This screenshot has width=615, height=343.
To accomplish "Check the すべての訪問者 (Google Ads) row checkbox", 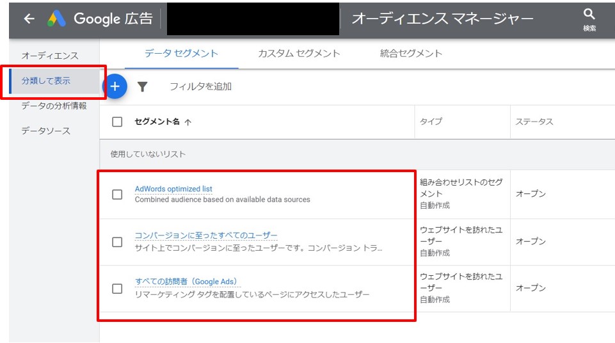I will pos(117,289).
